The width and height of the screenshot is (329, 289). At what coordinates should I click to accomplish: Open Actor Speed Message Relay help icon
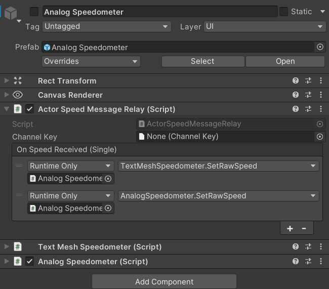[296, 109]
